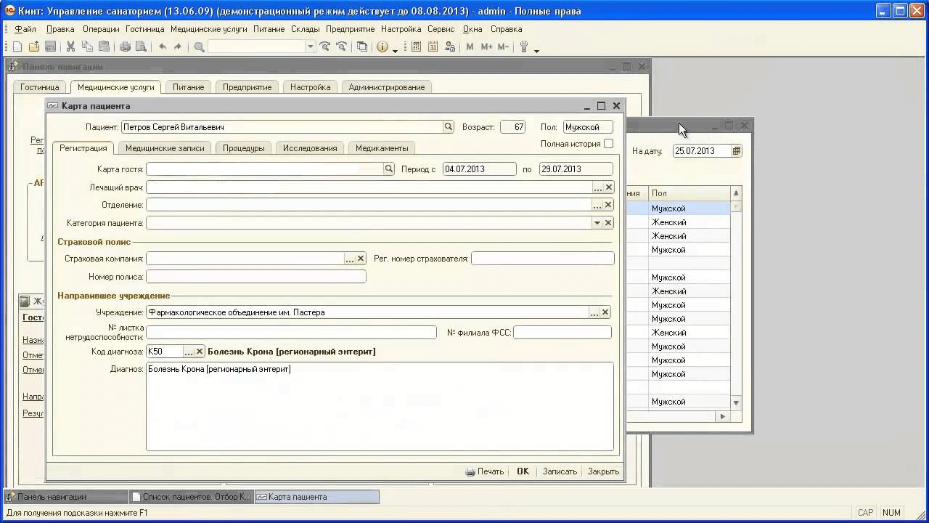The image size is (929, 523).
Task: Click the OK button
Action: click(523, 471)
